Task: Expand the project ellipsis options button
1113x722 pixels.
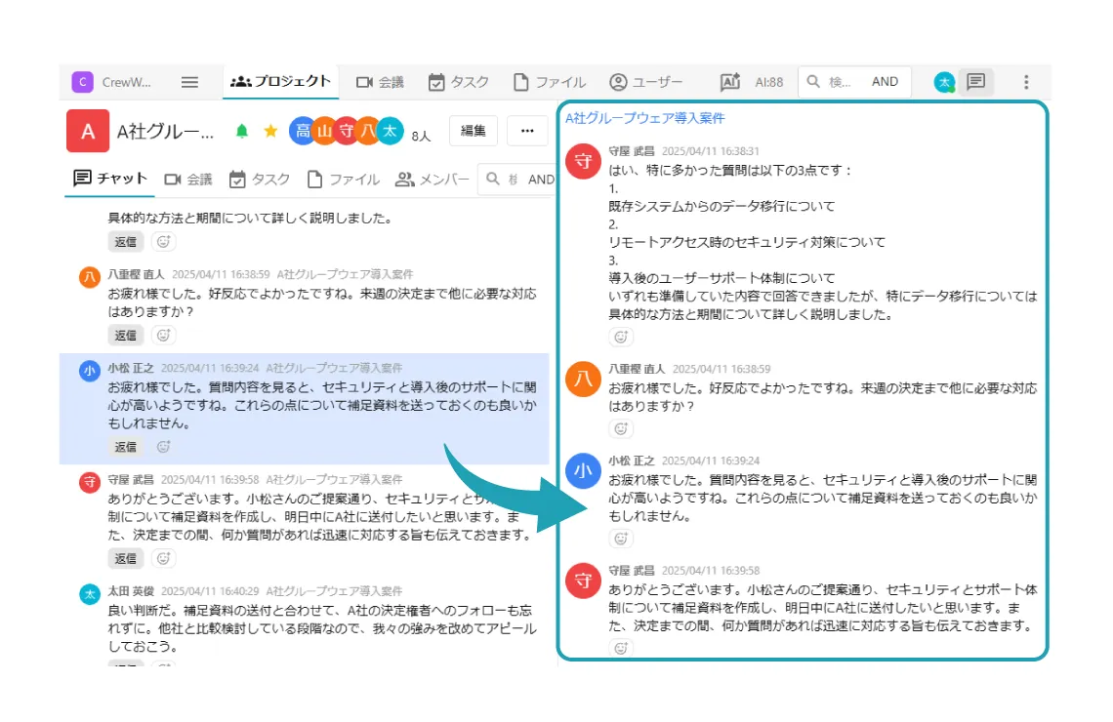Action: tap(527, 131)
